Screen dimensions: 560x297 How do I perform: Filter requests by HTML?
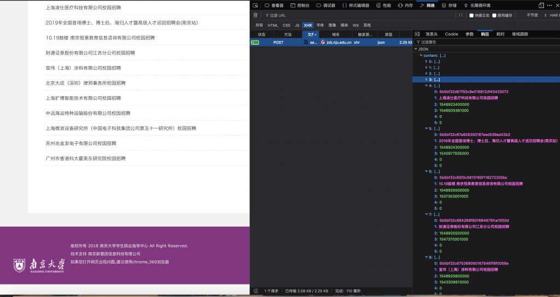pyautogui.click(x=273, y=25)
